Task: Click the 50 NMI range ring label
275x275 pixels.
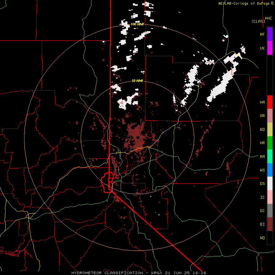Action: tap(137, 81)
